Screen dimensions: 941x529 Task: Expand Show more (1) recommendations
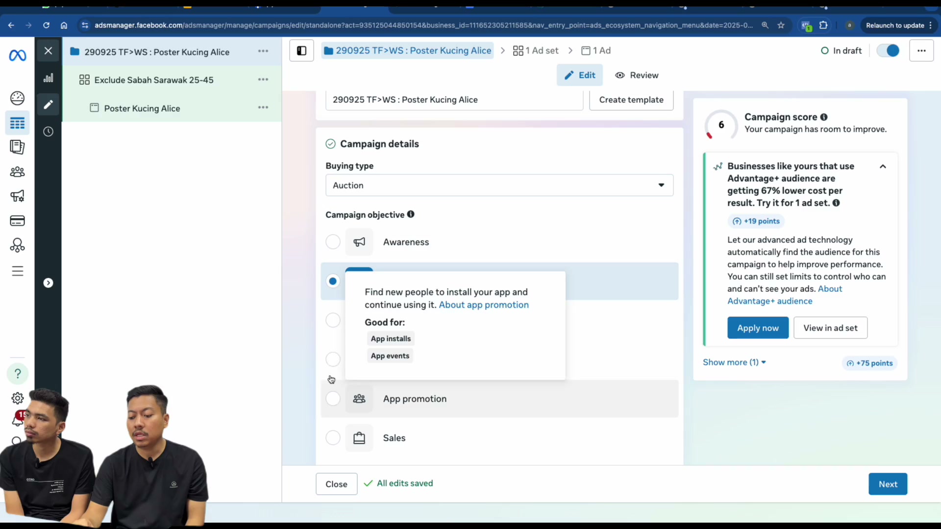(734, 362)
